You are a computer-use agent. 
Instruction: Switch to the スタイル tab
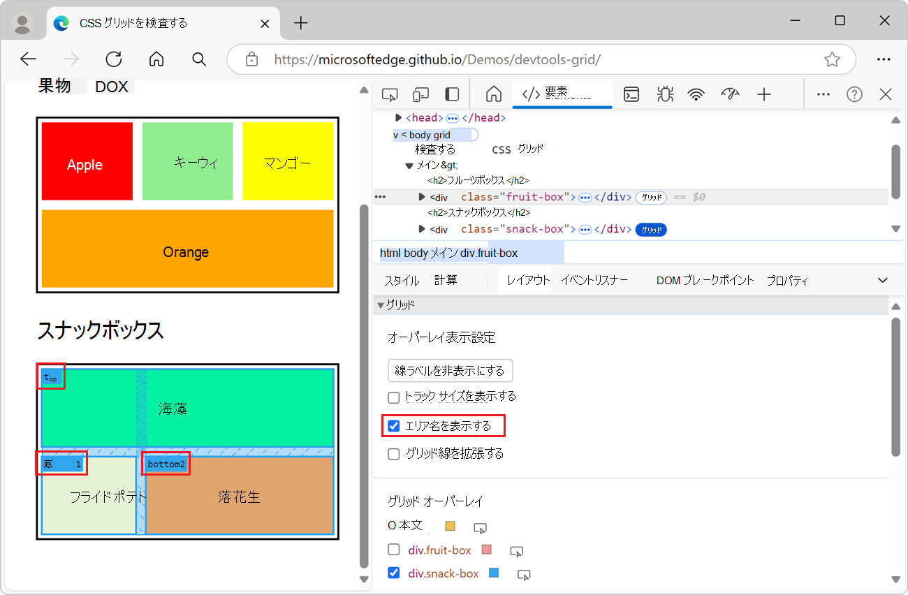point(400,279)
